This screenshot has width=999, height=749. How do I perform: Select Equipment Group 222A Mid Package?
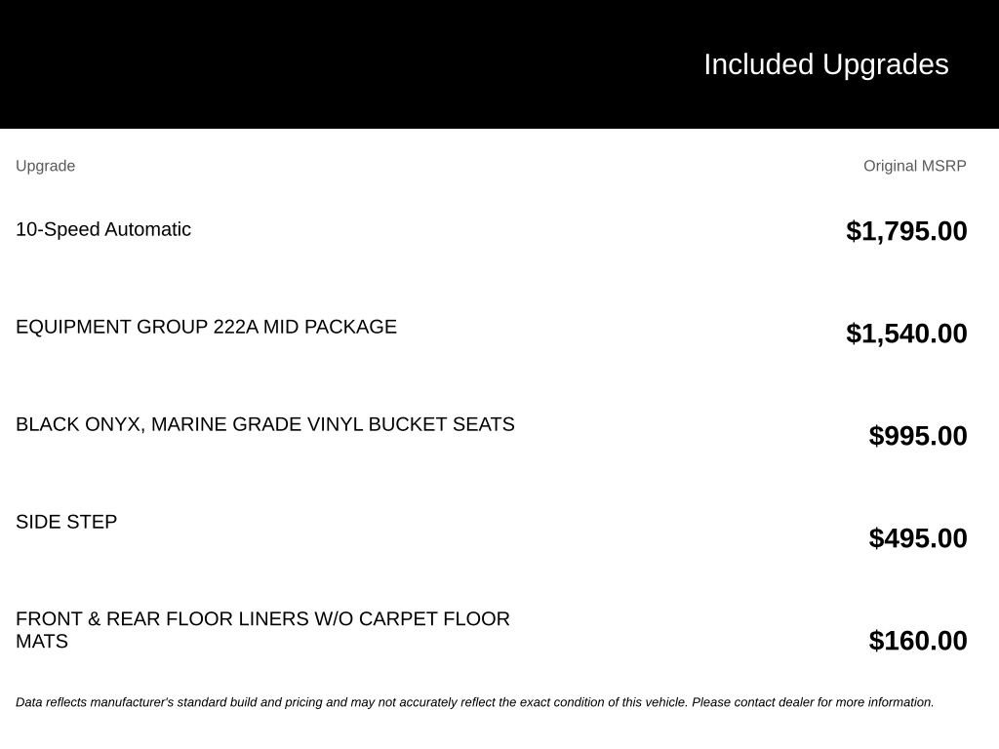(x=206, y=327)
